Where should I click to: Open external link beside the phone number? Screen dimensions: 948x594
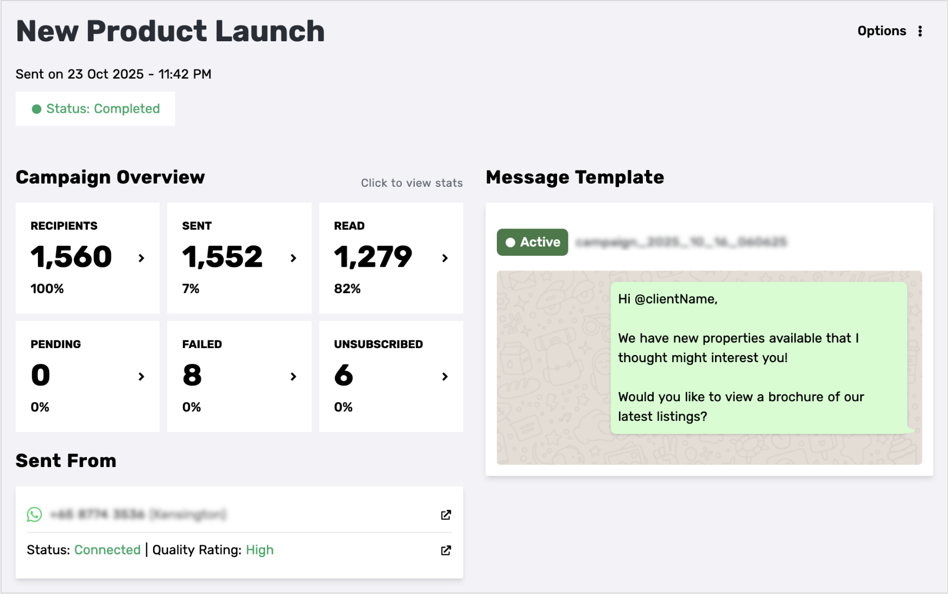(x=446, y=515)
